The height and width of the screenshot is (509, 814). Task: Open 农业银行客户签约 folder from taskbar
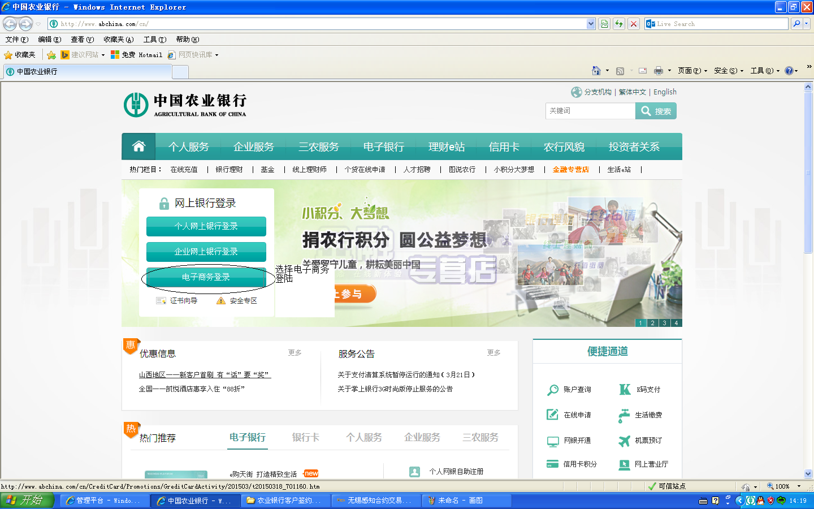[285, 501]
